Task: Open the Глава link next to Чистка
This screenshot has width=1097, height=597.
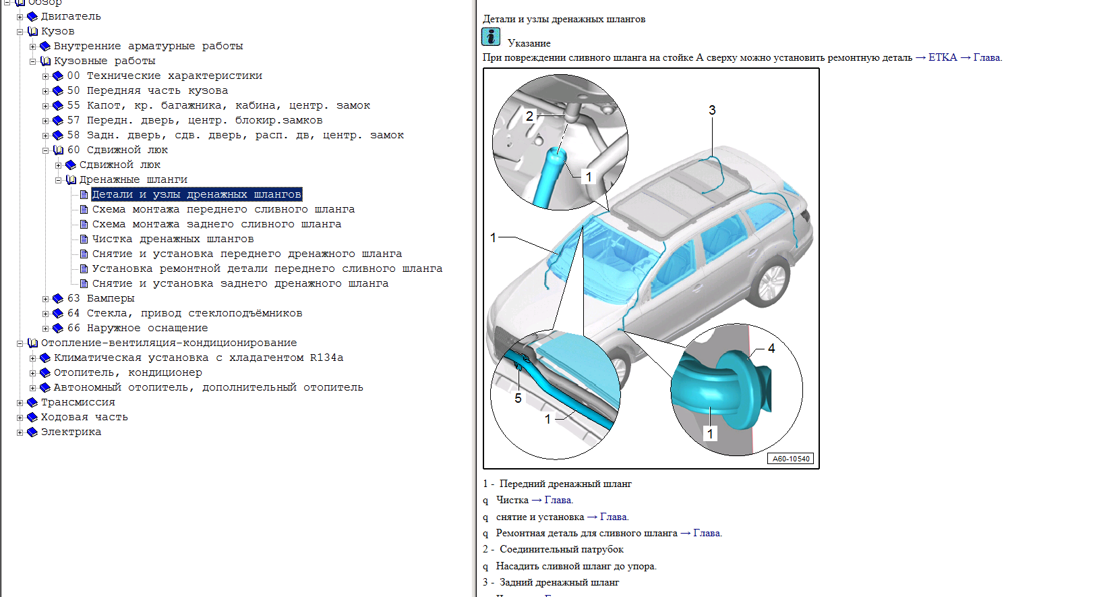Action: pos(558,500)
